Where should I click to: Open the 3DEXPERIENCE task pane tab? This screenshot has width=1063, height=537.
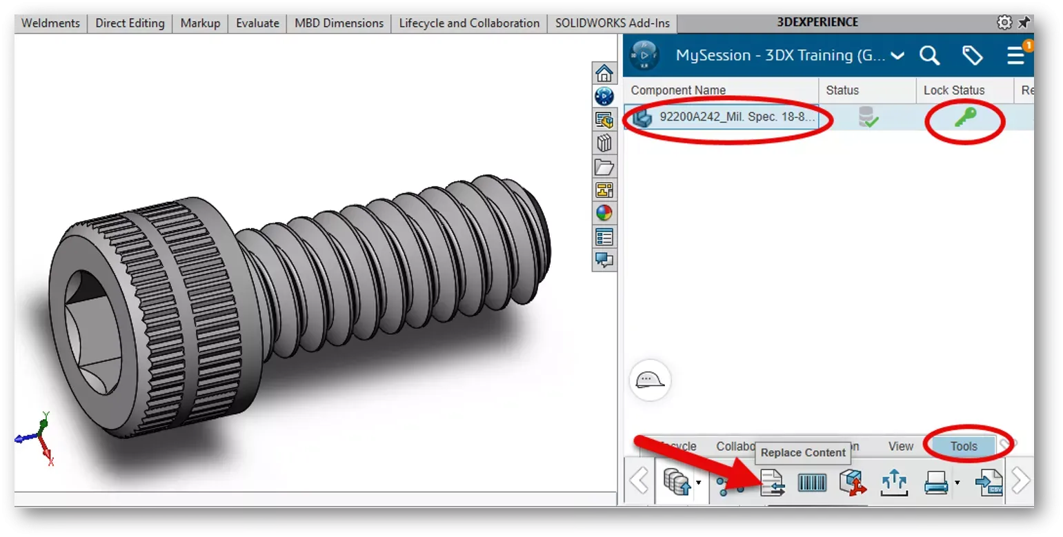click(604, 96)
